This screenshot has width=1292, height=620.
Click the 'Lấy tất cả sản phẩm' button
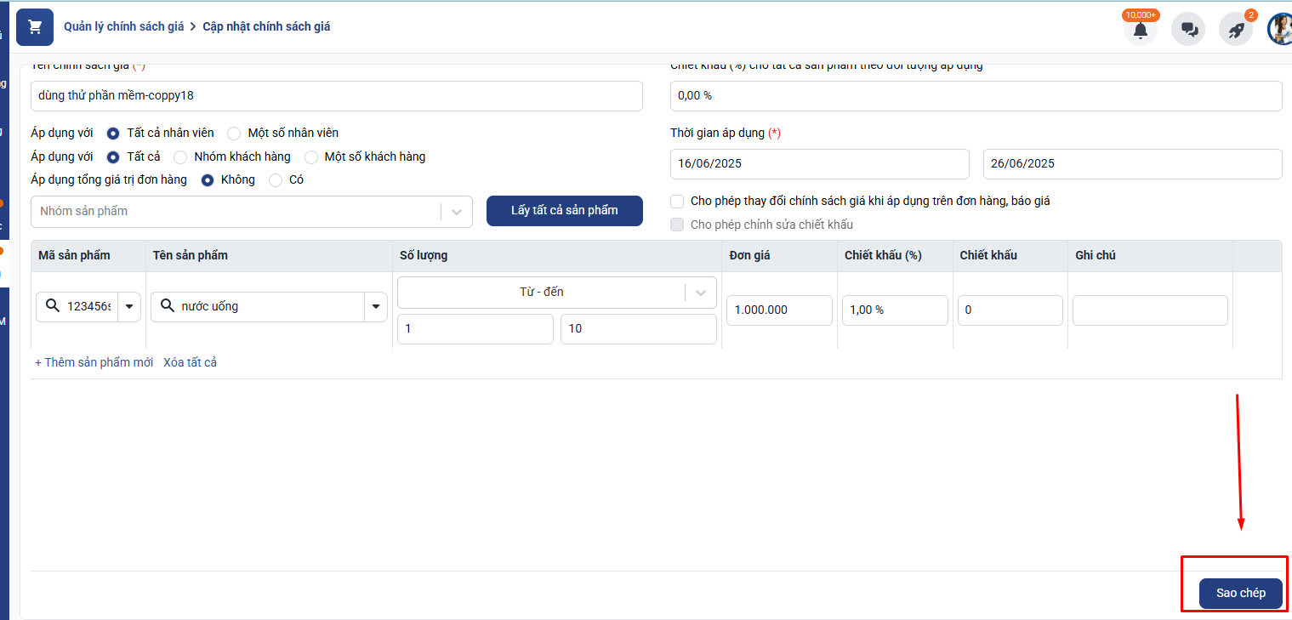tap(564, 211)
